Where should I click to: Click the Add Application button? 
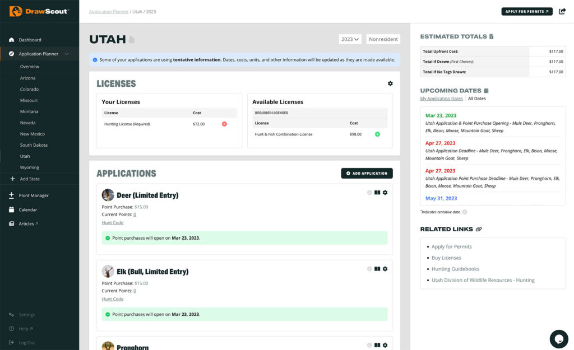point(367,174)
